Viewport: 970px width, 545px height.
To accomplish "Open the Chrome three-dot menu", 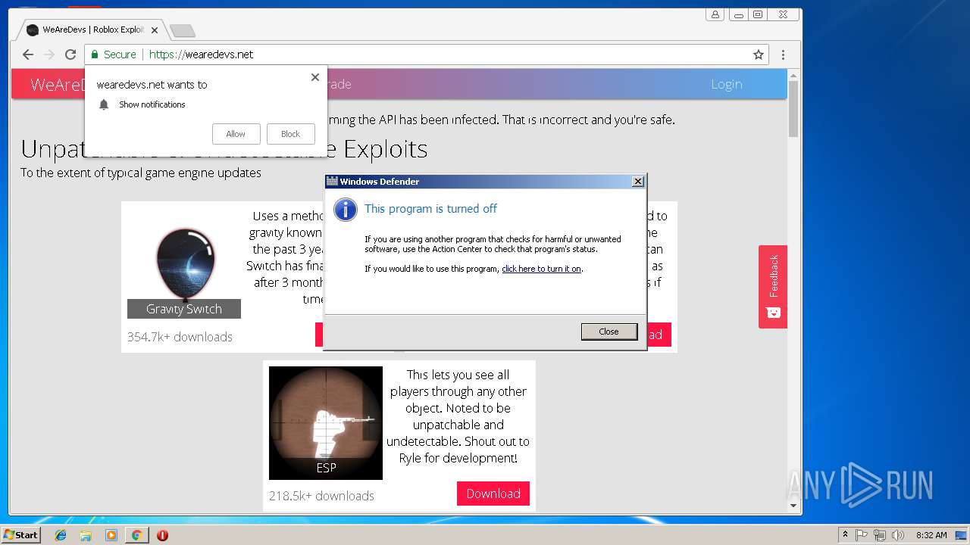I will click(x=783, y=54).
